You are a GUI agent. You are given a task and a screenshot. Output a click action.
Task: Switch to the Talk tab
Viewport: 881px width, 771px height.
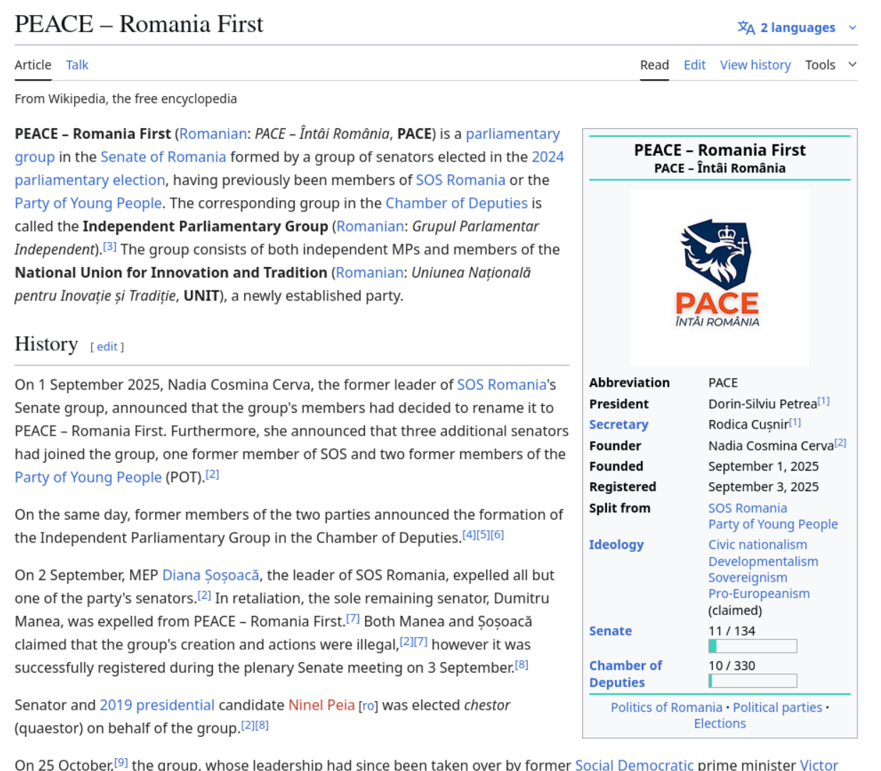(77, 65)
